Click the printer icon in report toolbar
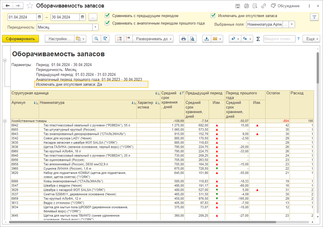Image resolution: width=323 pixels, height=227 pixels. point(183,39)
